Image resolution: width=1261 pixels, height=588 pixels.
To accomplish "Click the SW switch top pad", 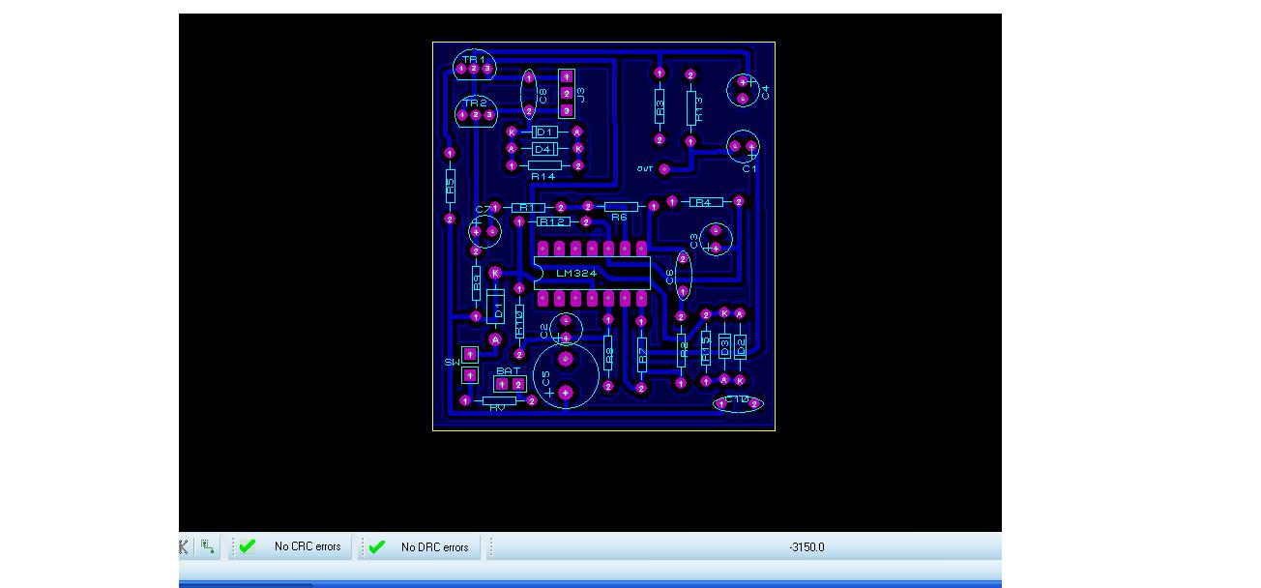I will click(470, 355).
